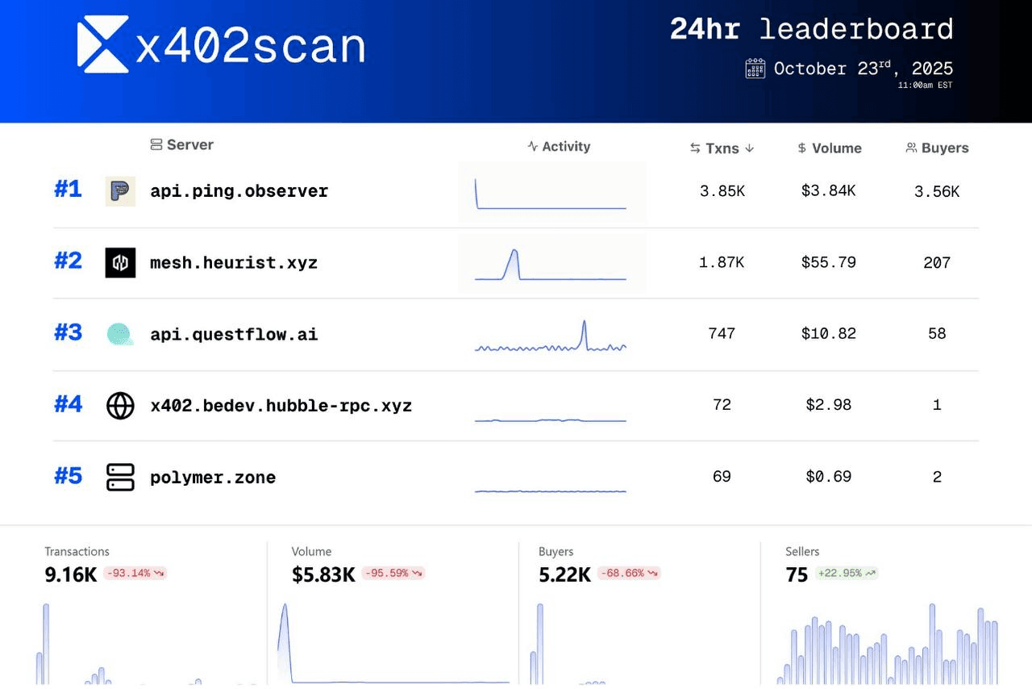
Task: Open the mesh.heurist.xyz server link
Action: pyautogui.click(x=234, y=263)
